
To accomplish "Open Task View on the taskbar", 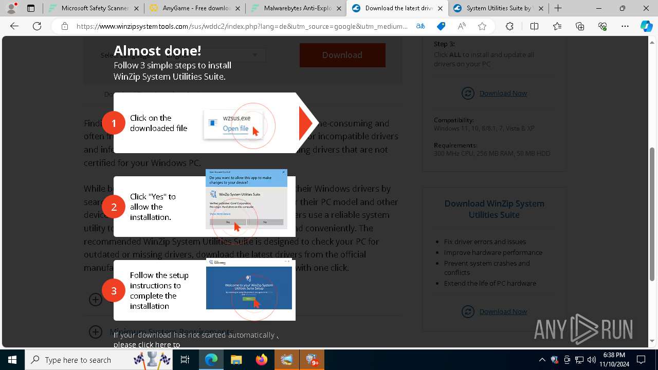I will (x=185, y=360).
